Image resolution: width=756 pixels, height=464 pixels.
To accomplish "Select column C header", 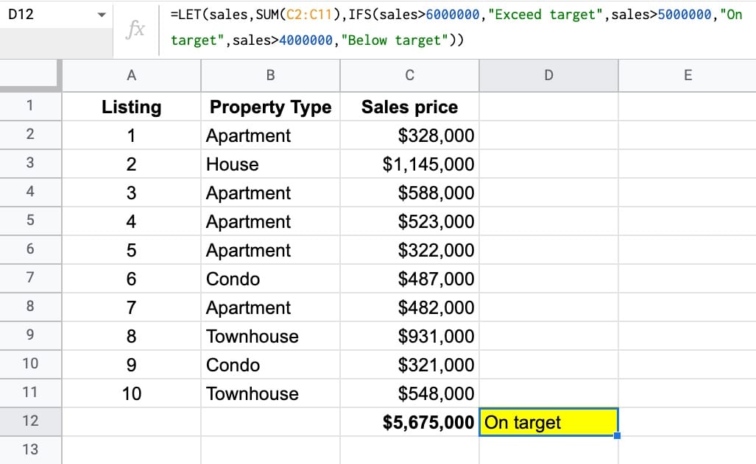I will (409, 75).
